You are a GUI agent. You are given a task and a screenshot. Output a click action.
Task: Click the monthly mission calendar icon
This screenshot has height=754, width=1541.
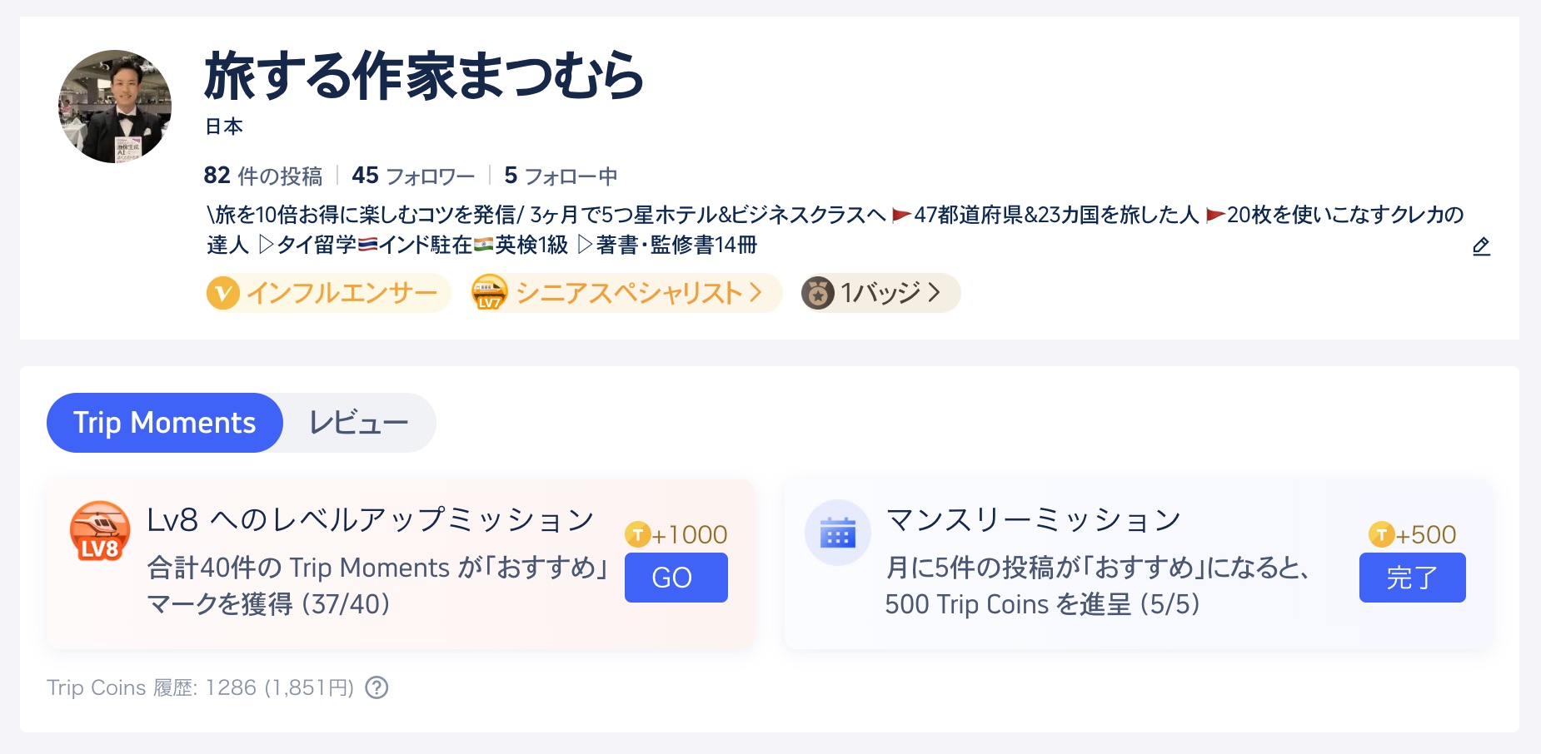(838, 533)
